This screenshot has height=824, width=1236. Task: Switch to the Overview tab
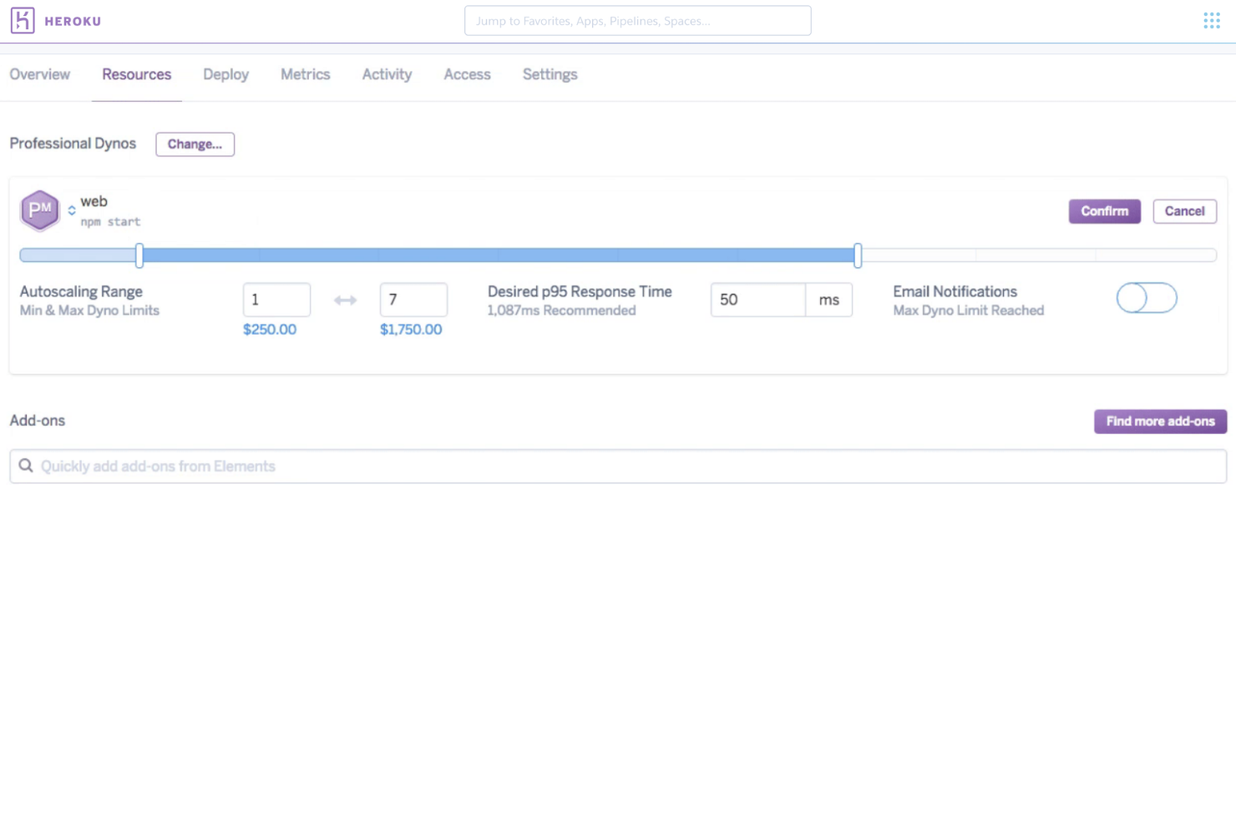tap(39, 74)
